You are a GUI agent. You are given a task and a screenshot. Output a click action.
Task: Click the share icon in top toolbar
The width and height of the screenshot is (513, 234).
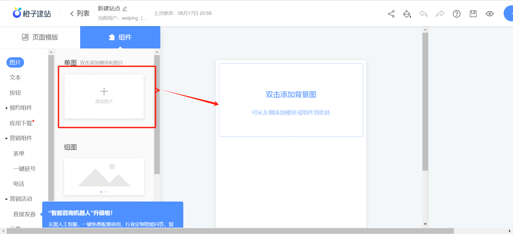click(391, 14)
